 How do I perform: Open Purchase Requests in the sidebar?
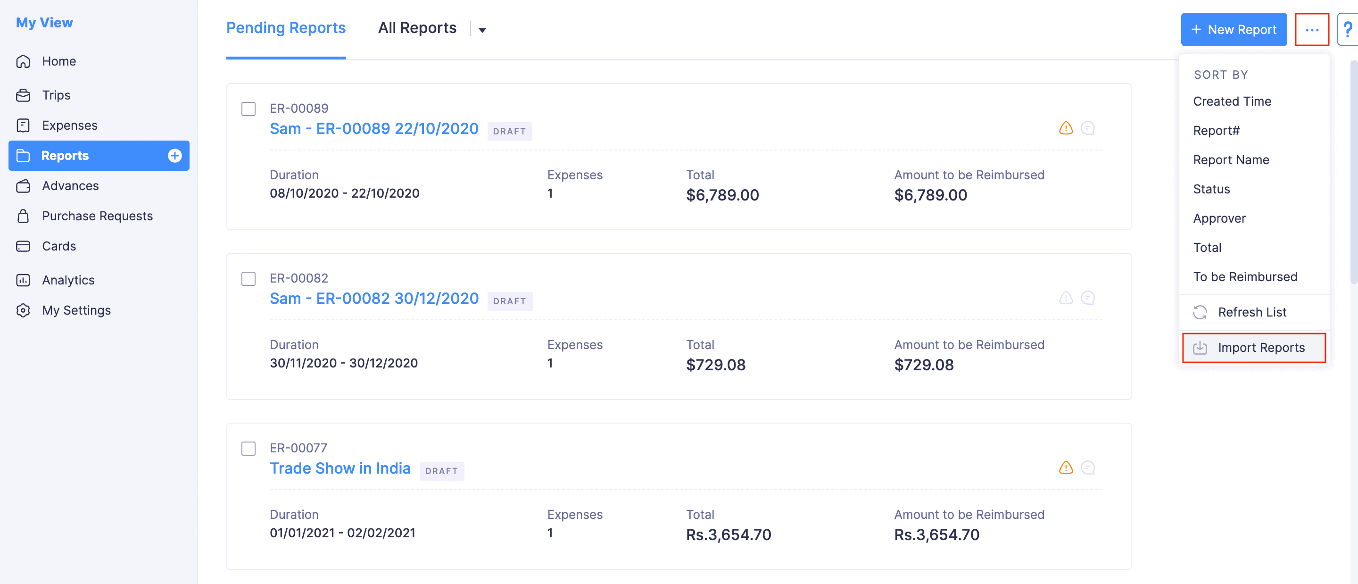[x=97, y=216]
